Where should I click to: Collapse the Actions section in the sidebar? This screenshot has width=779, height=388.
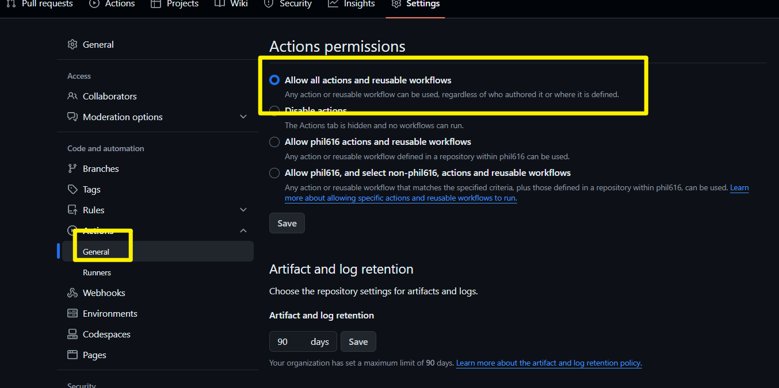[x=243, y=231]
